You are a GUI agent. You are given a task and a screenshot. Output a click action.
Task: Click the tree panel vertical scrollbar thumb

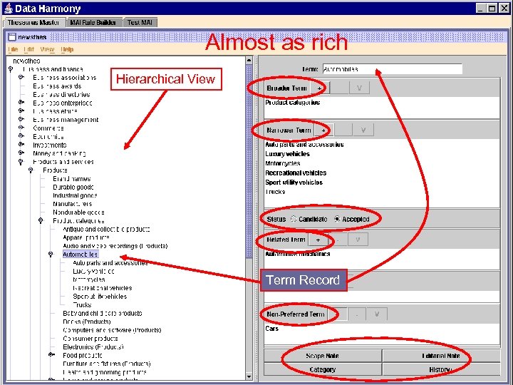click(249, 161)
